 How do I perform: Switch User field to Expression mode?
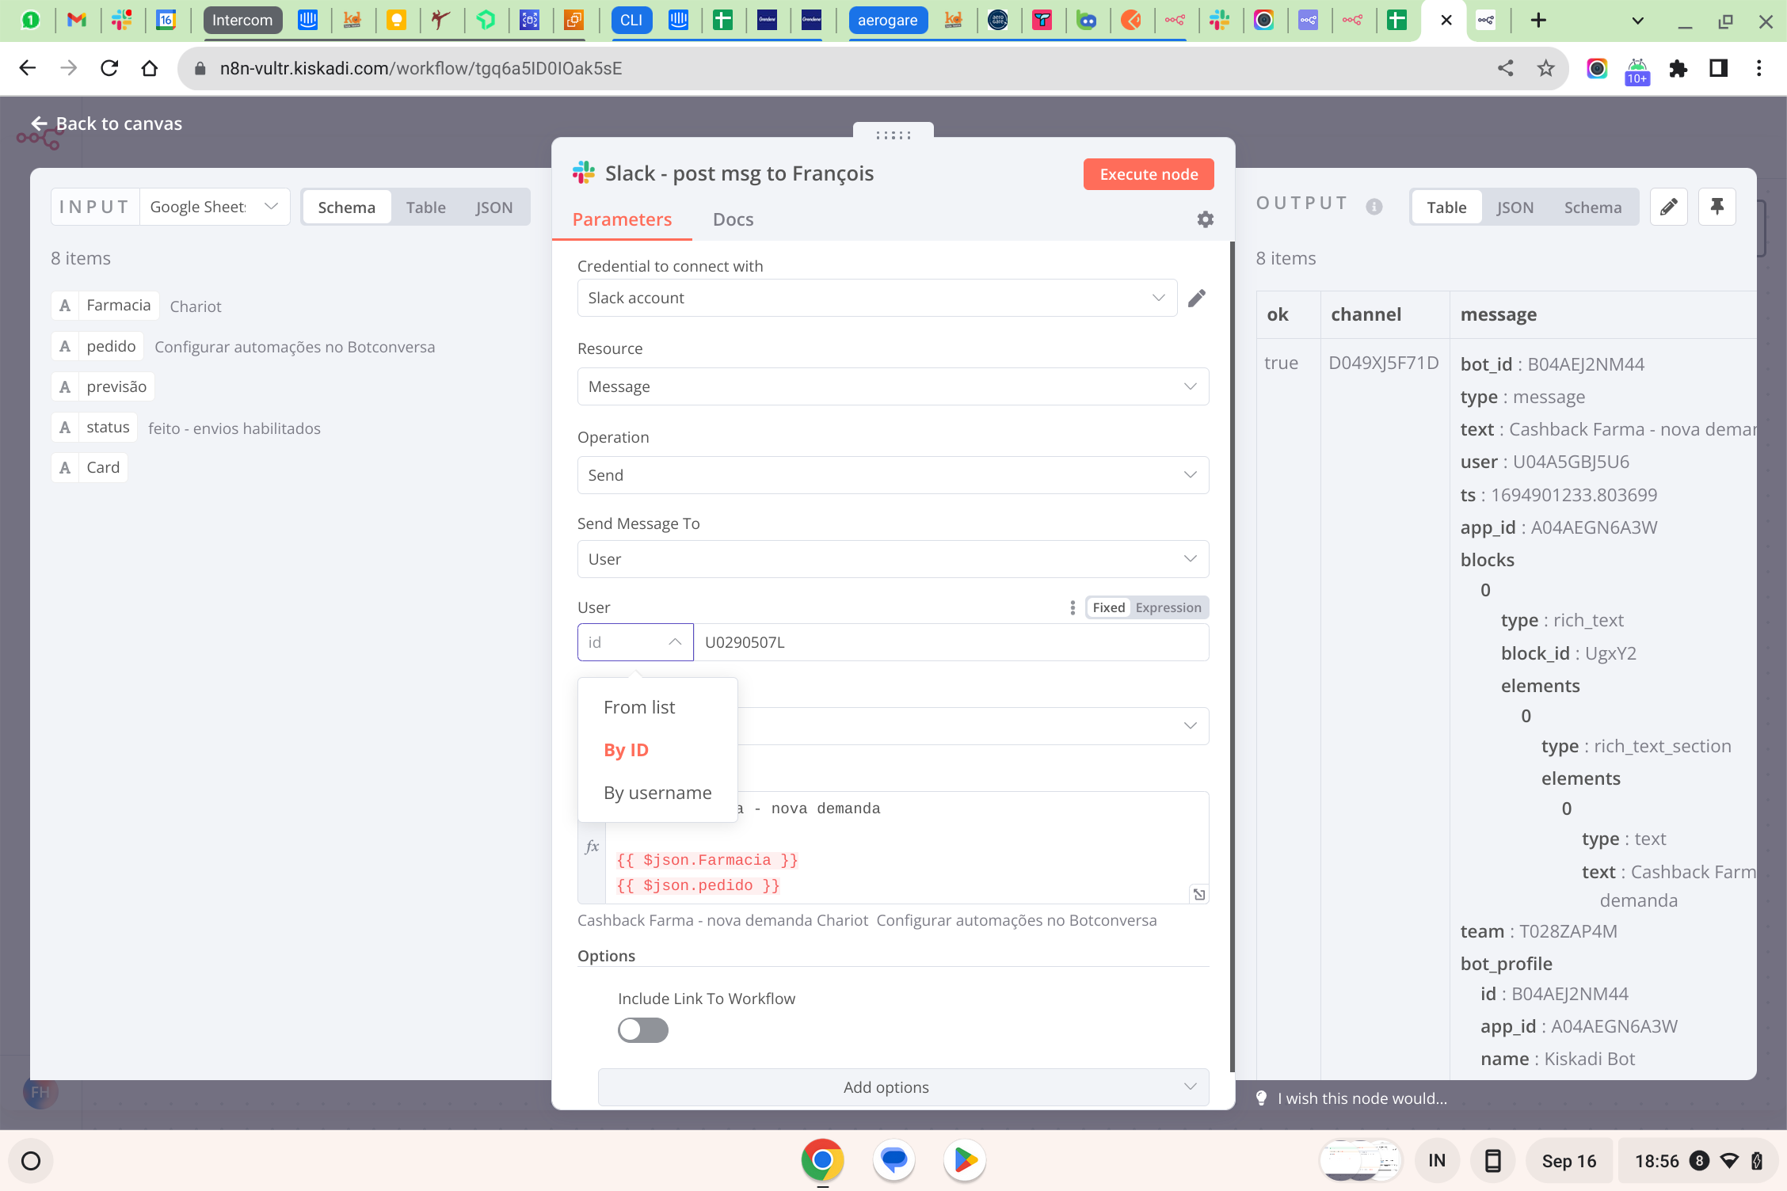1168,607
